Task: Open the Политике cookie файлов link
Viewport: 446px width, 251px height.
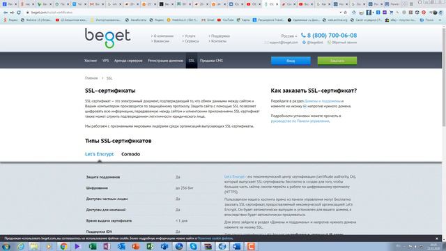Action: click(215, 238)
